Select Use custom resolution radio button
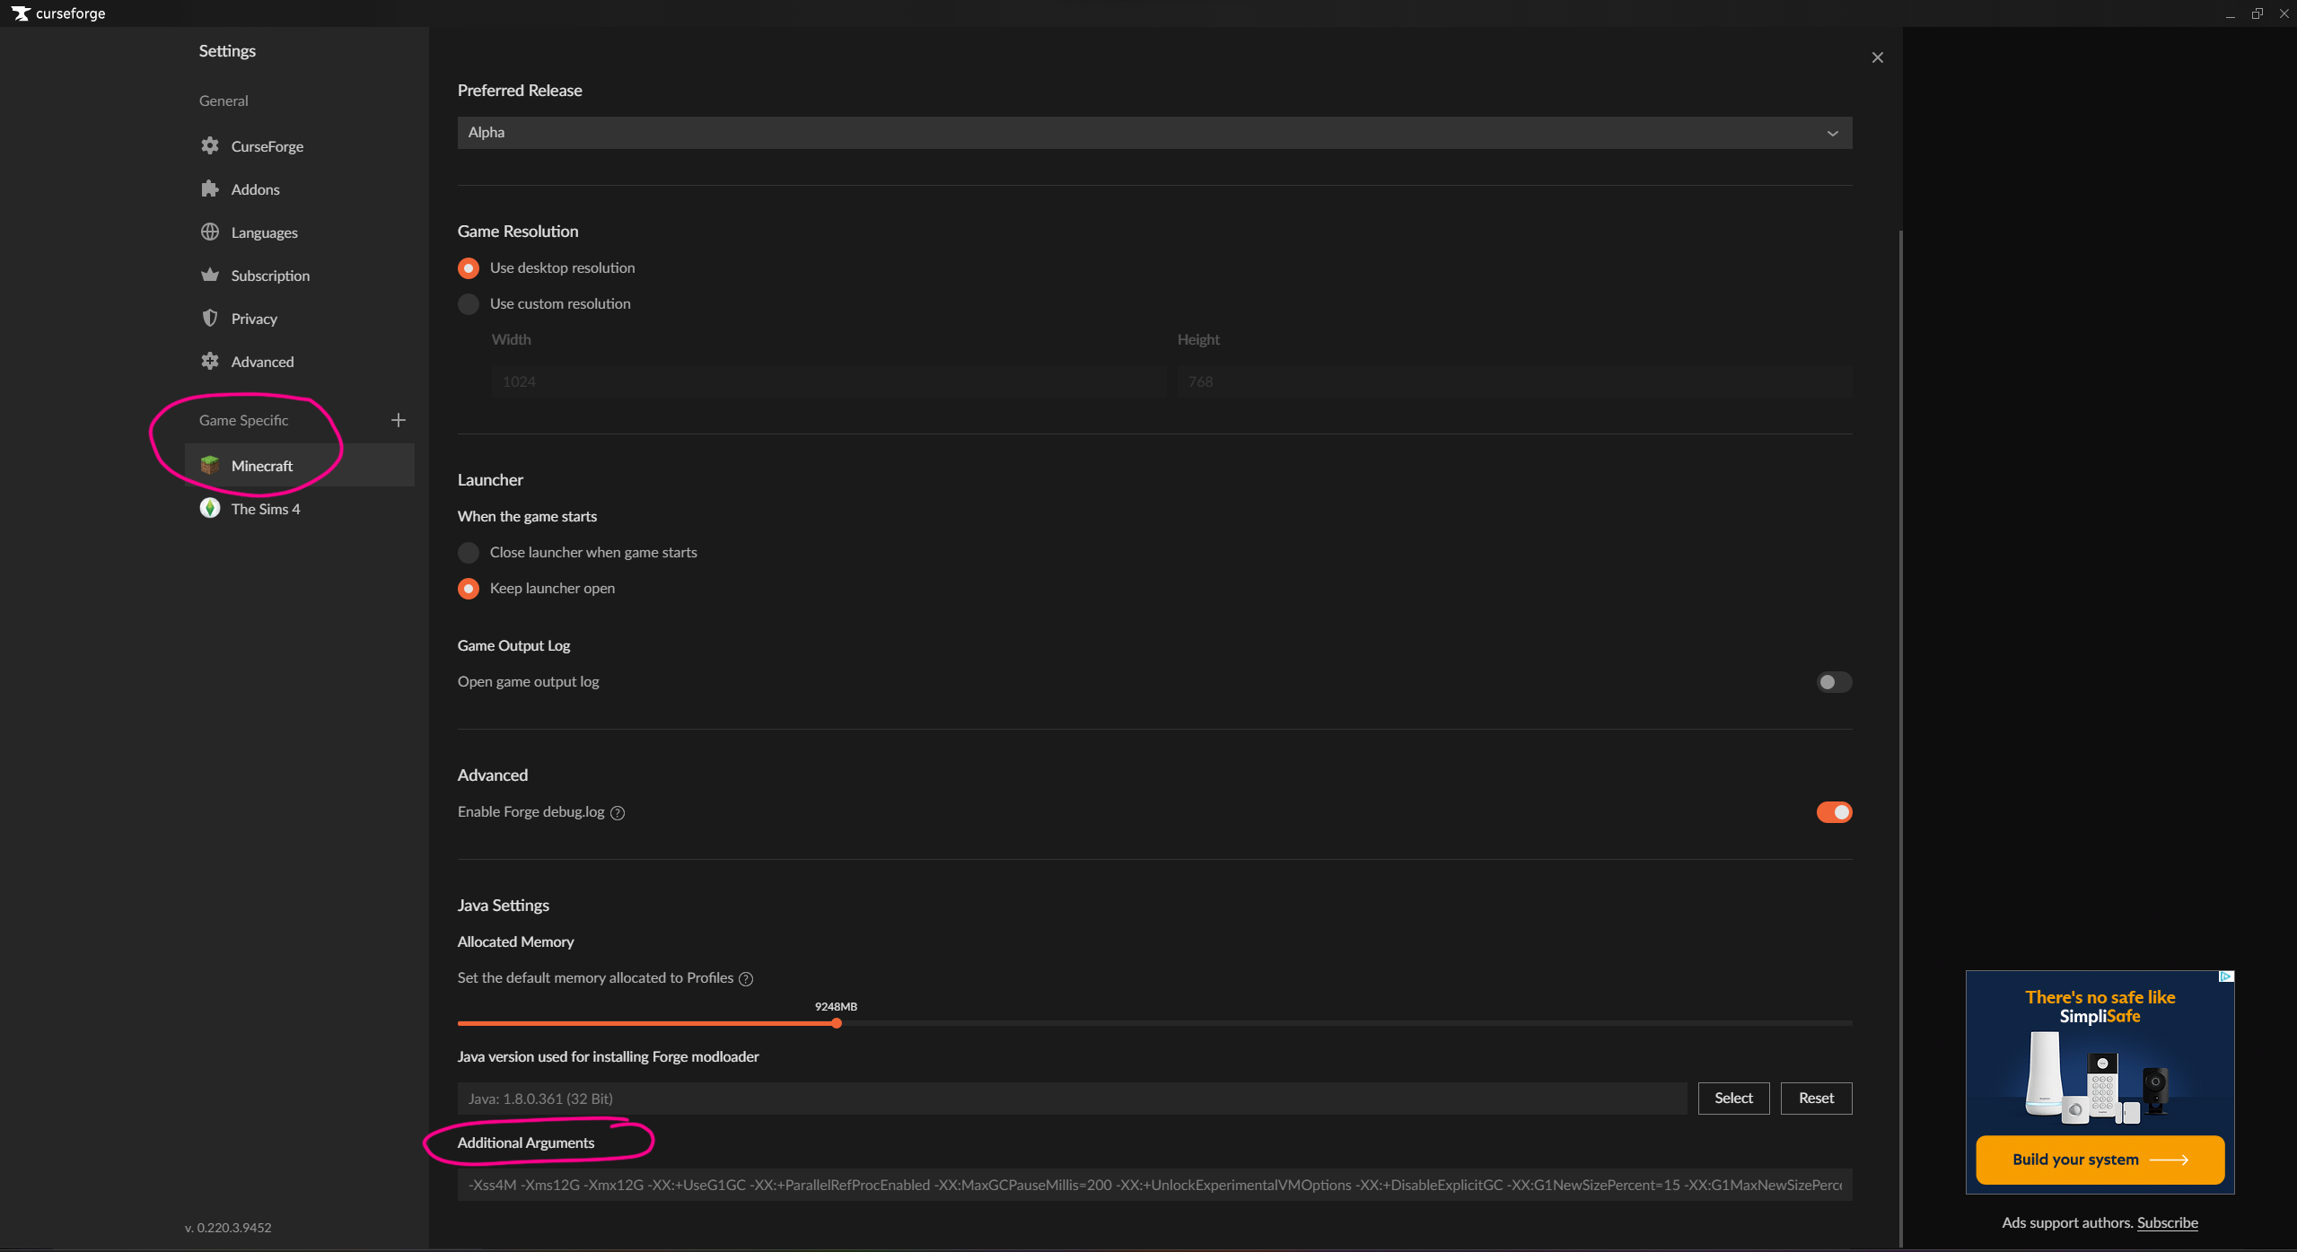 pyautogui.click(x=469, y=303)
